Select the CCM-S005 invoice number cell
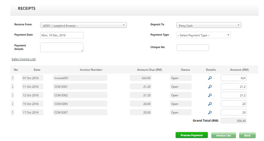This screenshot has width=264, height=141. tap(80, 104)
